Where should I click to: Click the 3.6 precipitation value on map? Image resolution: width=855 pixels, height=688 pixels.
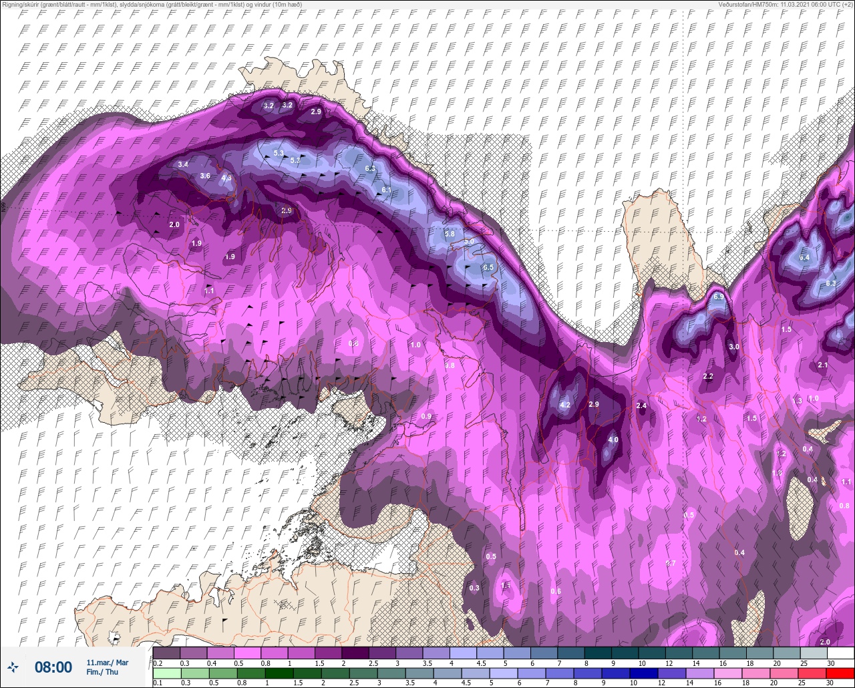[205, 176]
